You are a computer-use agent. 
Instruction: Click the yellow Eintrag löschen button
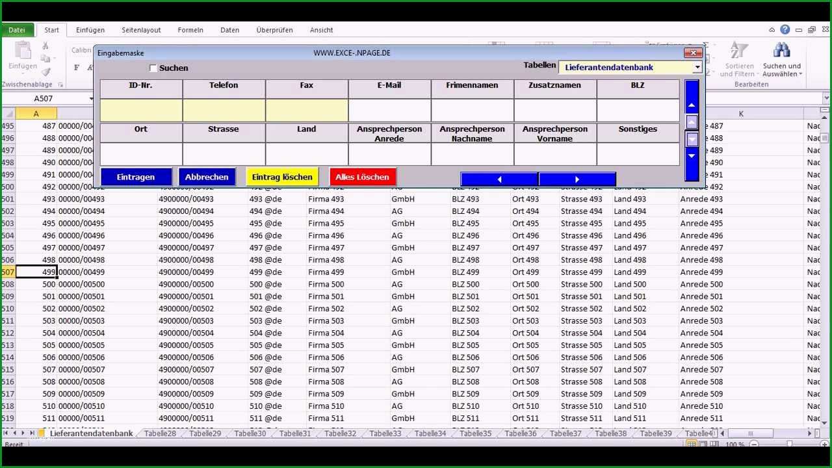click(x=282, y=177)
